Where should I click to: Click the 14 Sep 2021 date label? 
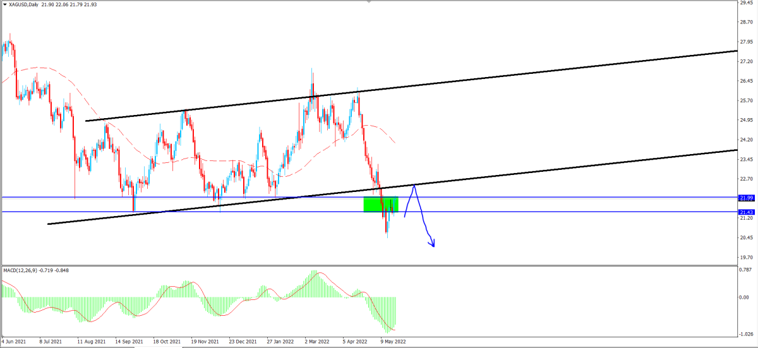[x=129, y=342]
